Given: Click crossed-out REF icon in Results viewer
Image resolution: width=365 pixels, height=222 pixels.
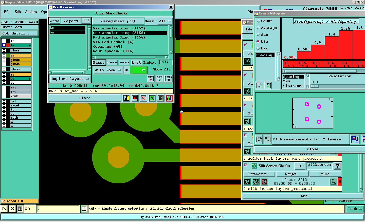Looking at the screenshot, I should tap(143, 98).
